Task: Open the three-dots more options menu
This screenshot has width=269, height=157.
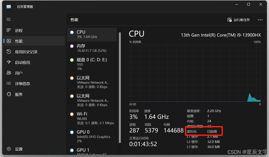Action: 260,20
